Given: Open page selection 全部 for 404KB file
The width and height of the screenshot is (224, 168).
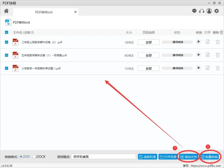Looking at the screenshot, I should (x=149, y=55).
